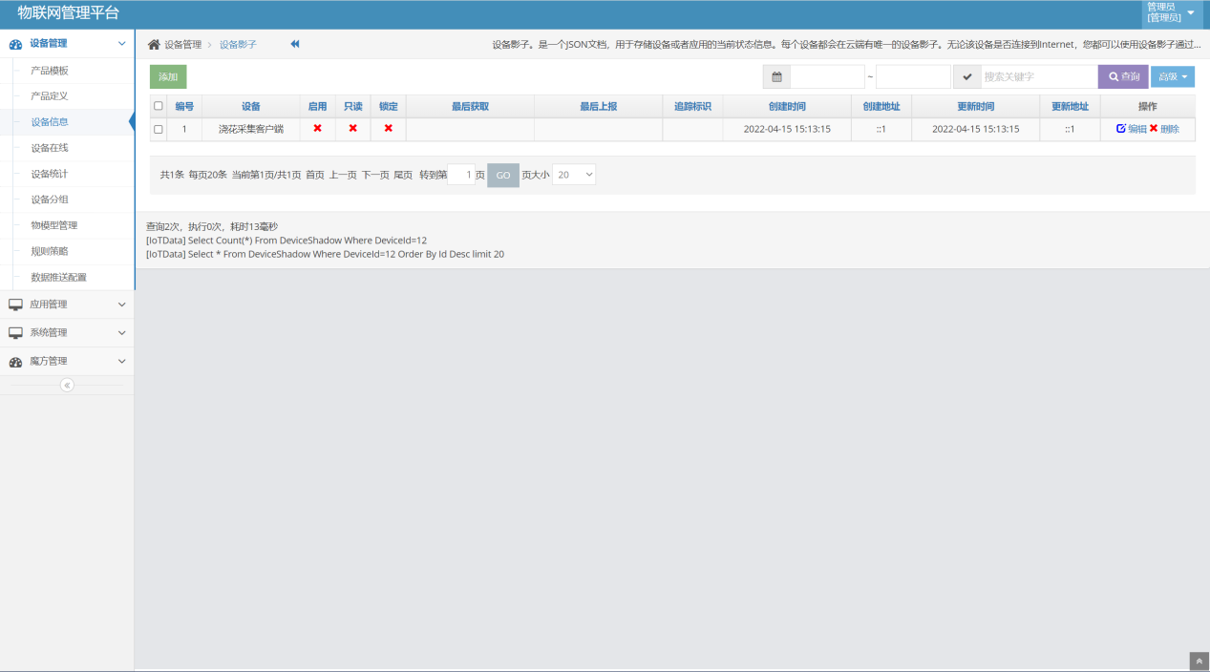This screenshot has width=1210, height=672.
Task: Sort by 只读 column header
Action: (x=353, y=106)
